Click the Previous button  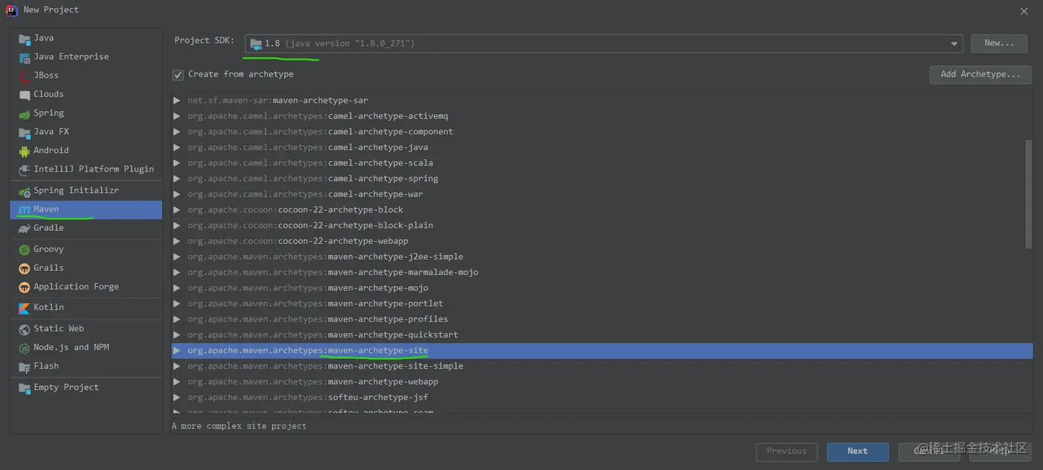pos(786,451)
